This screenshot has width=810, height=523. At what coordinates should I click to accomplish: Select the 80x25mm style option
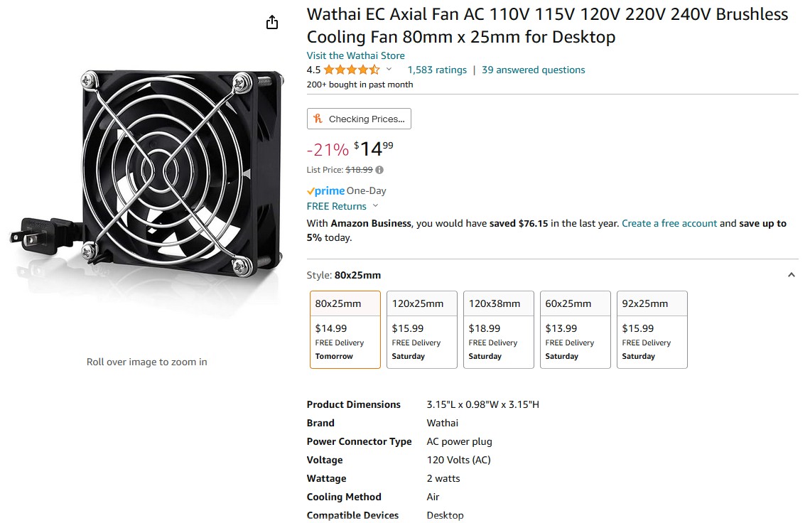(345, 330)
